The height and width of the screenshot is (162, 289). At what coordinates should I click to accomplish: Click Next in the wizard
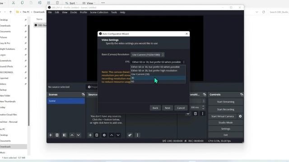[x=168, y=108]
